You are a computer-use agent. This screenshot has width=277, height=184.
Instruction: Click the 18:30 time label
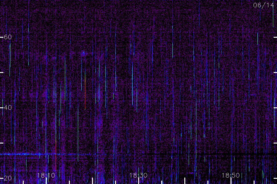pyautogui.click(x=138, y=175)
